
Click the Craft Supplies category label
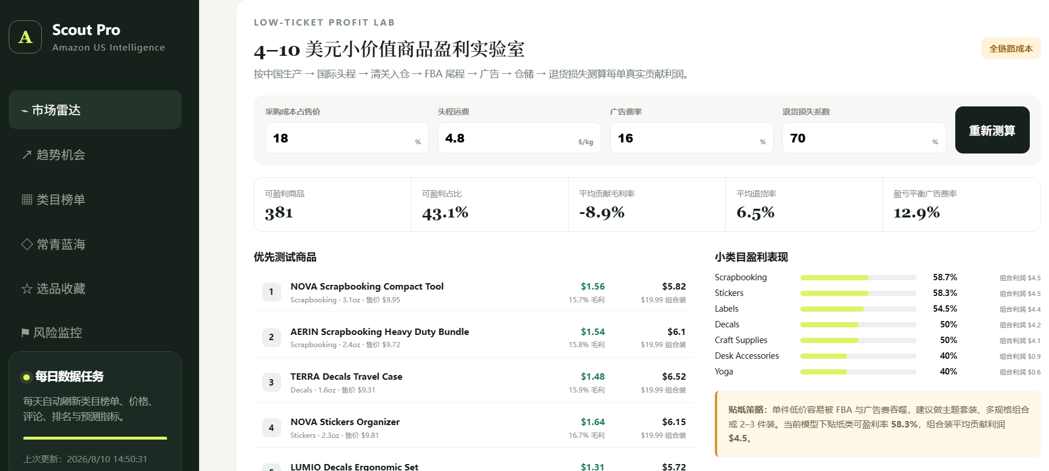(x=741, y=340)
